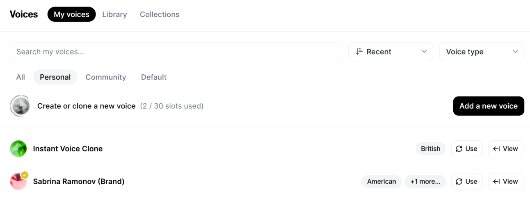Click the gray create-voice orb icon

20,106
